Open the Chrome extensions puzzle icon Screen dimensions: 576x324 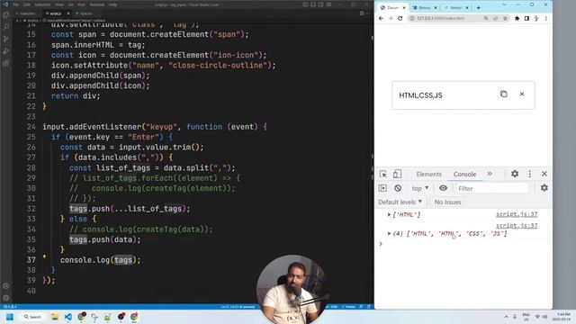click(517, 18)
